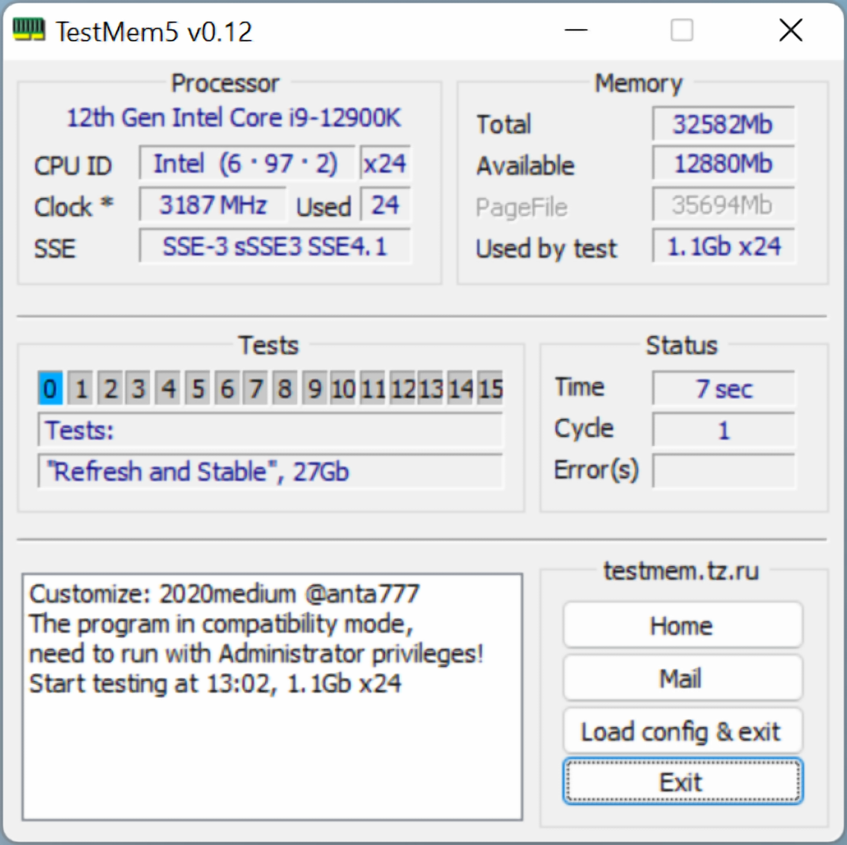Click the x24 core count field
Viewport: 847px width, 845px height.
coord(385,163)
